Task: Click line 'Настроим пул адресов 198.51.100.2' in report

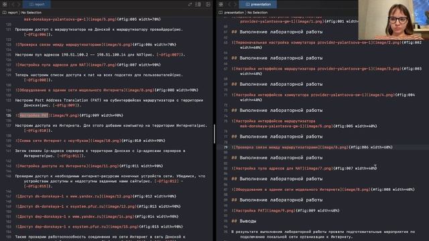Action: [100, 55]
